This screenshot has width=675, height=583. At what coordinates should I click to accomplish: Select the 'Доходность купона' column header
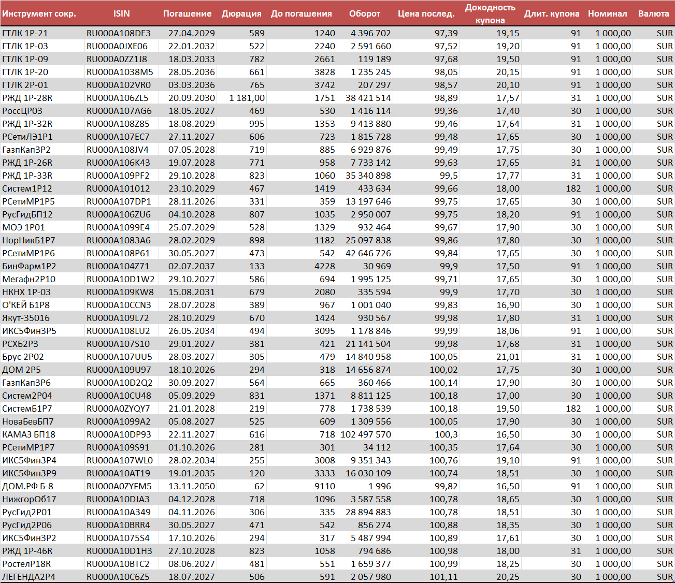pyautogui.click(x=490, y=14)
